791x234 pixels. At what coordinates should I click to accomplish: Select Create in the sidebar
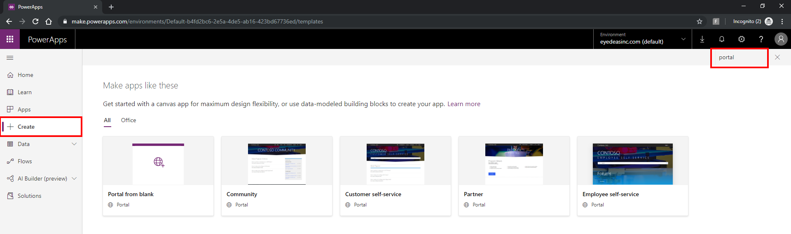pyautogui.click(x=41, y=127)
